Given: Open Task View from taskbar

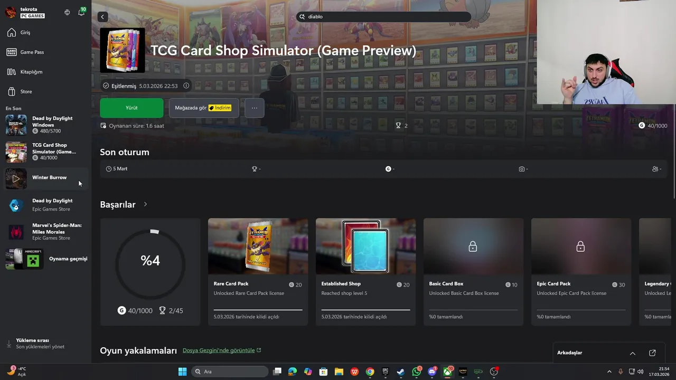Looking at the screenshot, I should click(277, 372).
